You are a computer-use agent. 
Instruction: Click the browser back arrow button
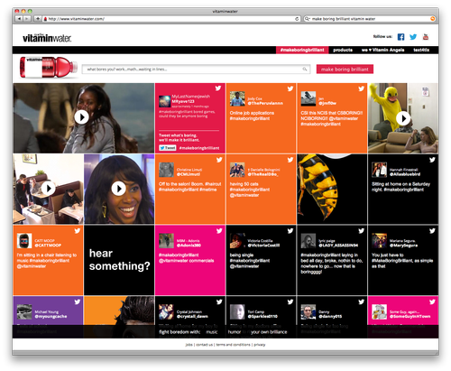click(19, 19)
